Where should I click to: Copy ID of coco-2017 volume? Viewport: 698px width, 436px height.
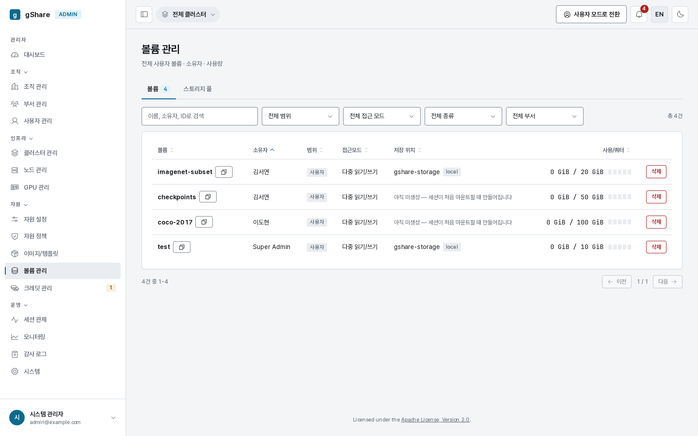[x=204, y=222]
